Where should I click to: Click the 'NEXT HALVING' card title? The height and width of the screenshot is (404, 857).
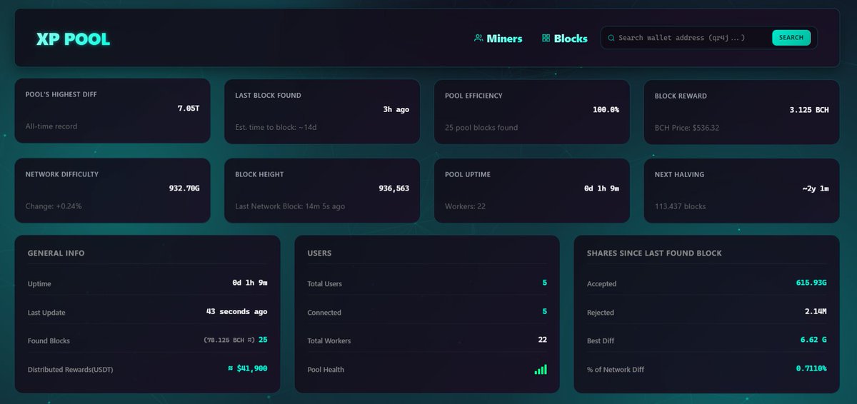(x=679, y=174)
